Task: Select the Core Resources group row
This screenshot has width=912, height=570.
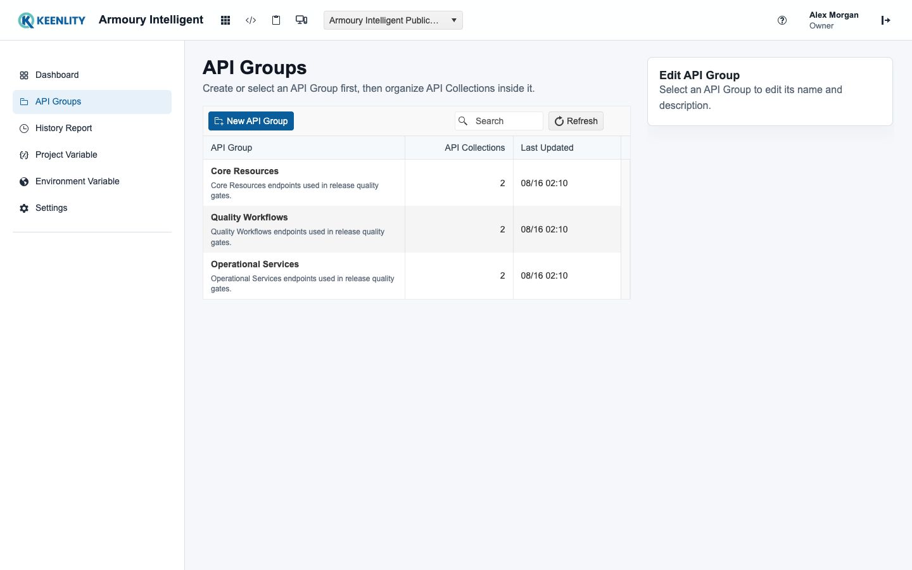Action: [412, 182]
